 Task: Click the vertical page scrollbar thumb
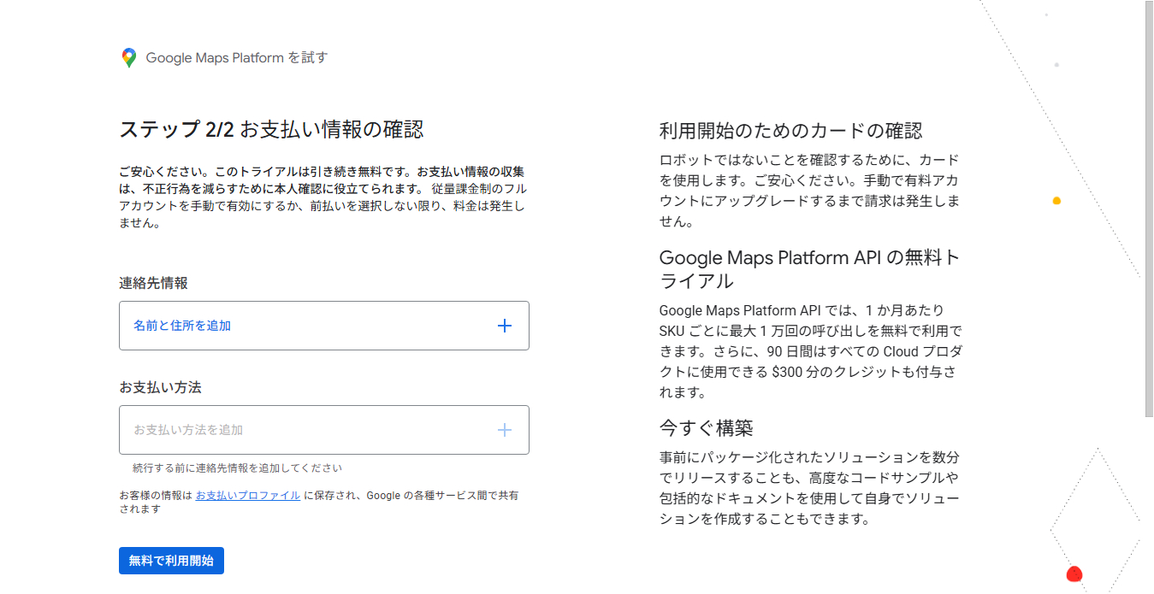1149,209
